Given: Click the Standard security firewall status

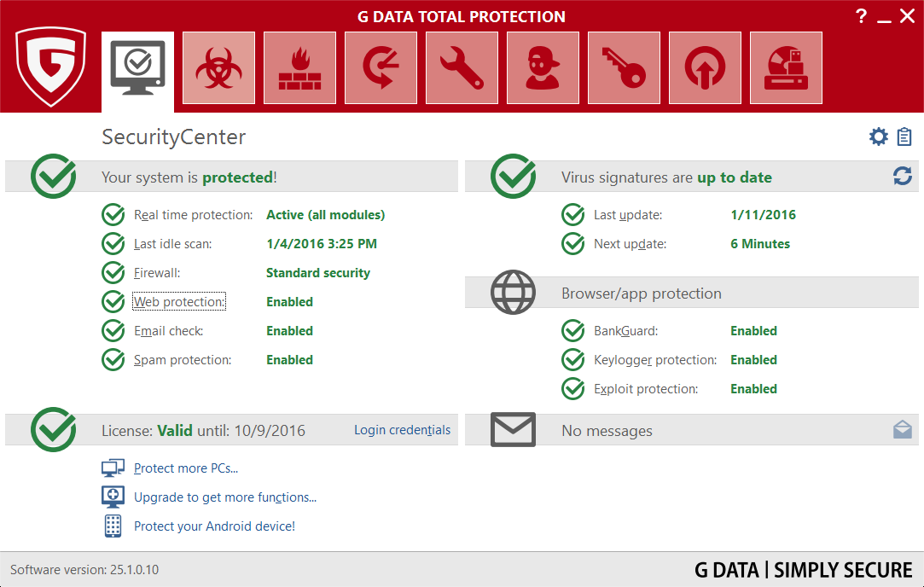Looking at the screenshot, I should (318, 273).
